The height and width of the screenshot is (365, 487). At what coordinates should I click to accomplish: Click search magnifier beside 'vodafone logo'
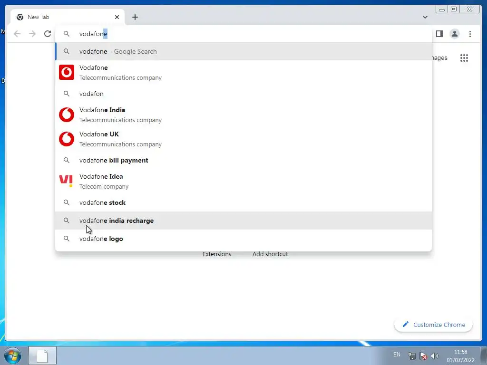tap(67, 239)
